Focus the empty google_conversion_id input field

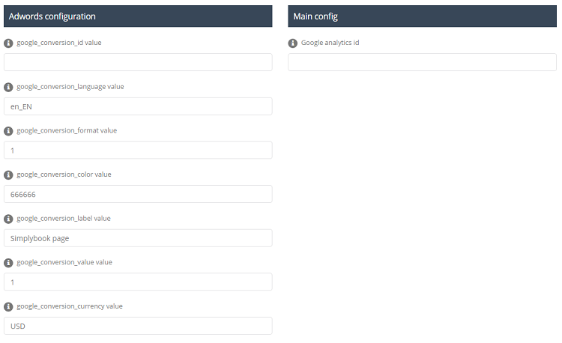138,62
